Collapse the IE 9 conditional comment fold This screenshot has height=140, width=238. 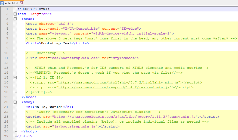point(15,78)
